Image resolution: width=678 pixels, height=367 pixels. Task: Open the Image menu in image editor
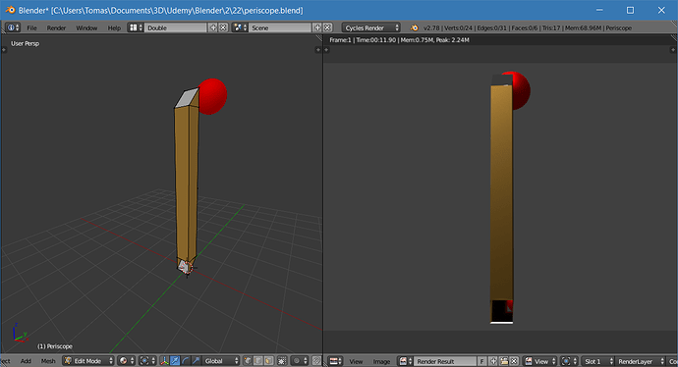click(381, 361)
